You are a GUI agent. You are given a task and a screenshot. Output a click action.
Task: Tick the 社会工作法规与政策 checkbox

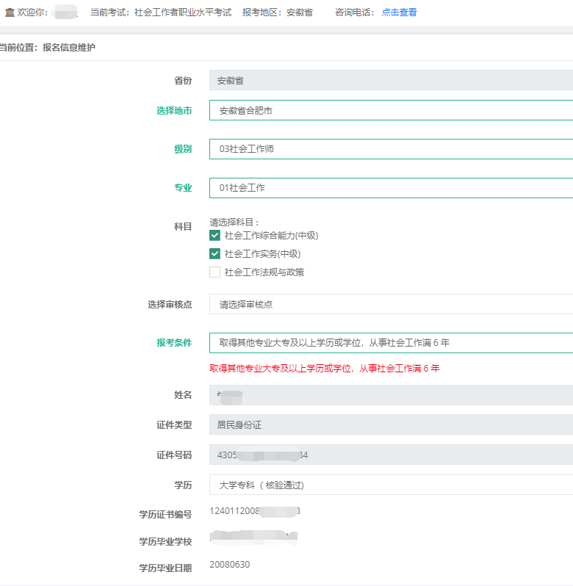(215, 272)
